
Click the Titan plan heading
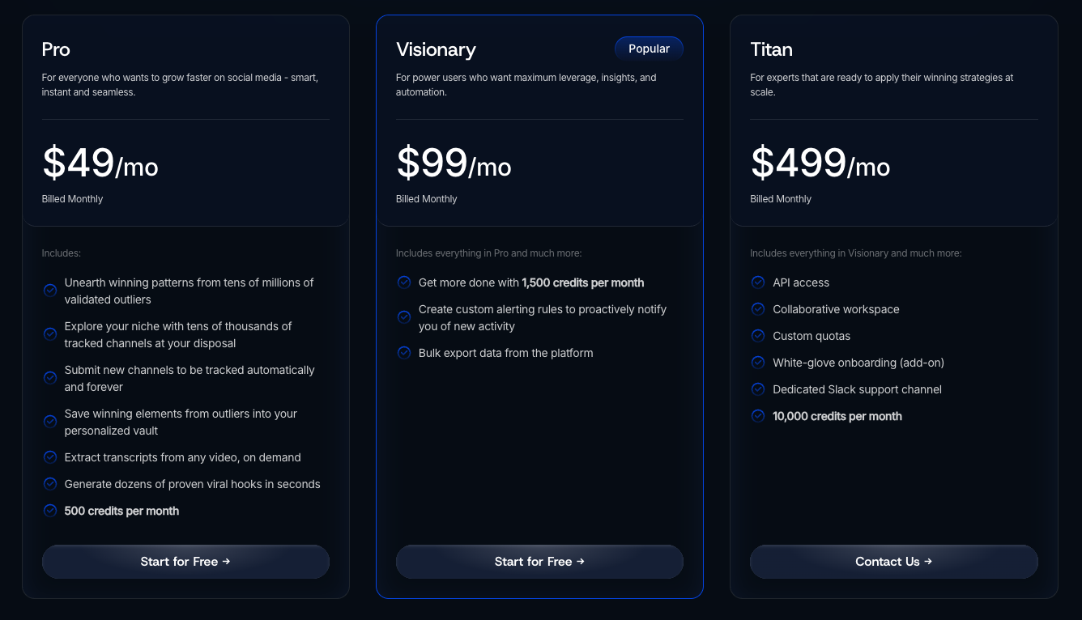(771, 49)
